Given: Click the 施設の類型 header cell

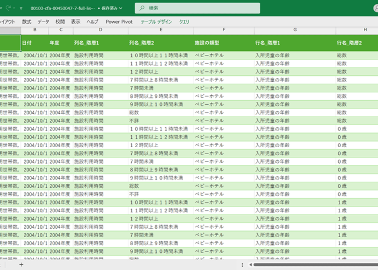Looking at the screenshot, I should 224,43.
